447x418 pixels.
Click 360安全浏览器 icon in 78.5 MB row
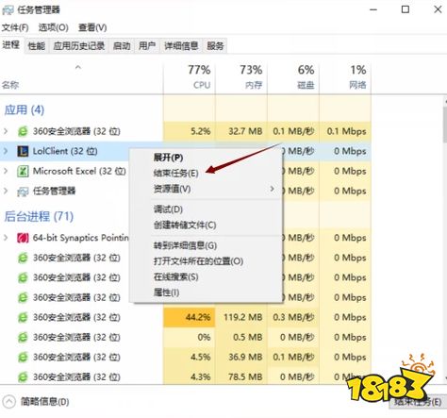click(23, 376)
